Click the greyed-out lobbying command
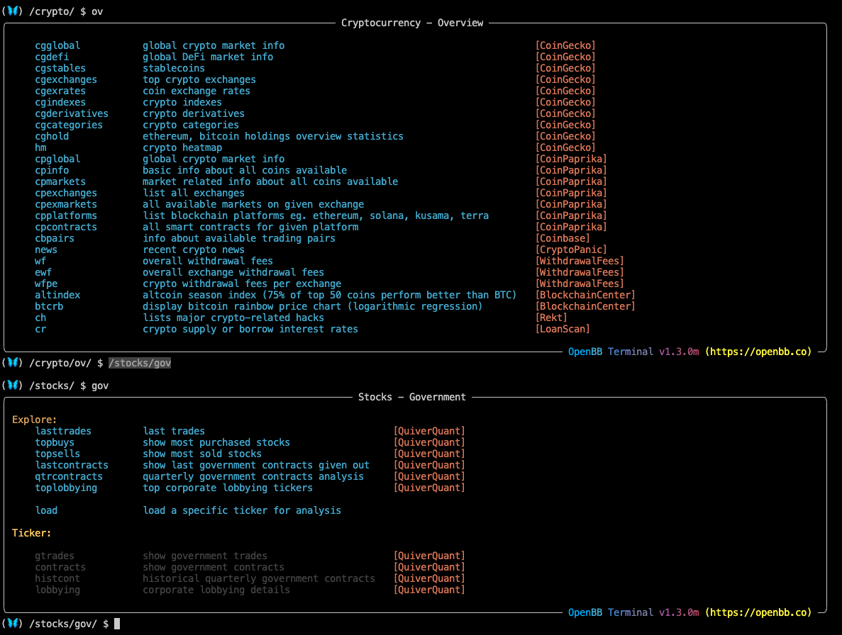842x635 pixels. (x=57, y=590)
